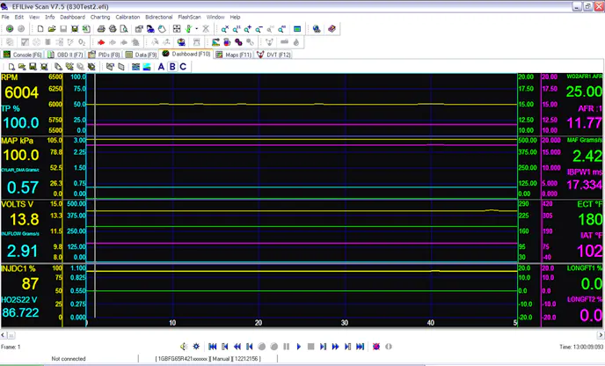Click the print icon in main toolbar
The height and width of the screenshot is (366, 605).
[x=102, y=29]
